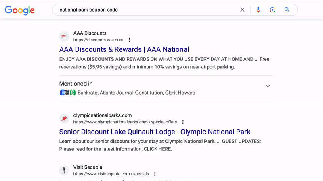Click the Visit Sequoia favicon
This screenshot has width=323, height=181.
click(x=64, y=170)
